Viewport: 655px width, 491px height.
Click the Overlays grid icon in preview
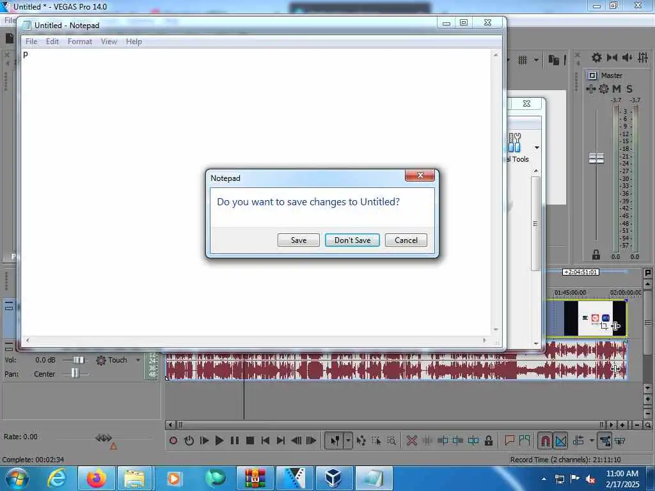pos(523,60)
